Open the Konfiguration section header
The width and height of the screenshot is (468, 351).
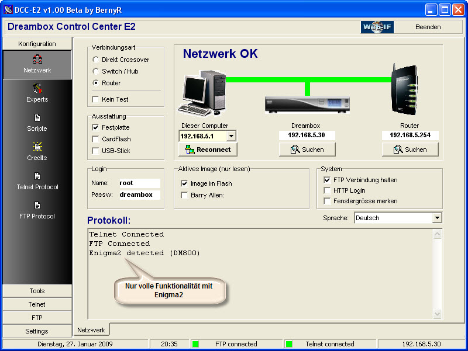click(x=37, y=44)
